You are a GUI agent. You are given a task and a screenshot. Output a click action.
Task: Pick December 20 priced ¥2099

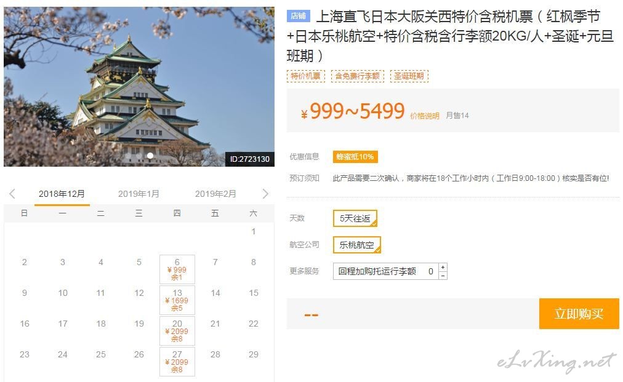click(x=177, y=331)
